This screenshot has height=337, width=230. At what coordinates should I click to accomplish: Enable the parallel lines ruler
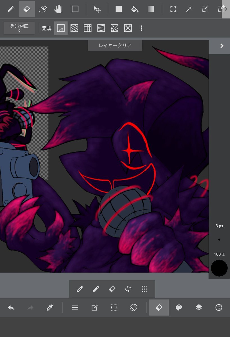(x=74, y=28)
